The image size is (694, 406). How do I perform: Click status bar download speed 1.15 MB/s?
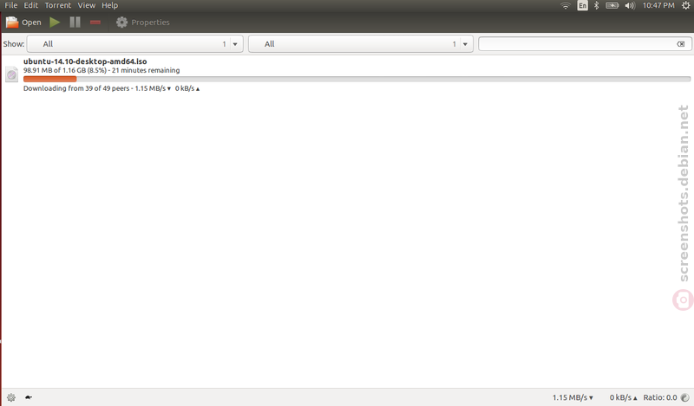coord(573,397)
